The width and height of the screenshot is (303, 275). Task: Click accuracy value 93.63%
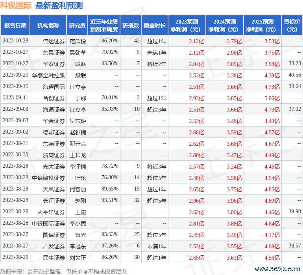[110, 234]
